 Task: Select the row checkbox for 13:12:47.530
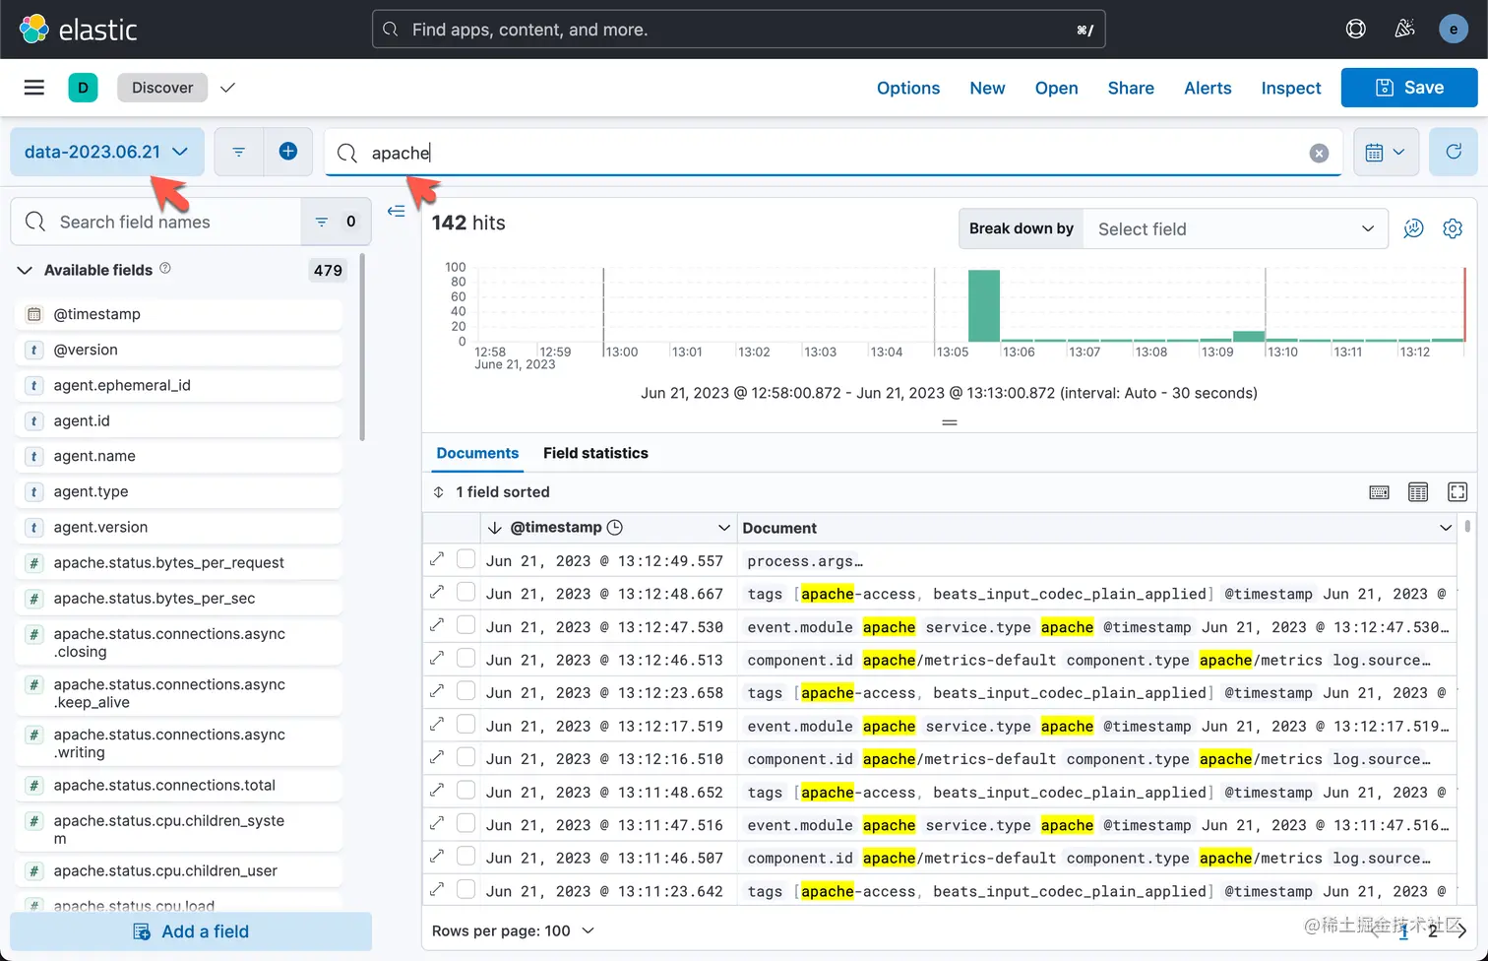(466, 625)
